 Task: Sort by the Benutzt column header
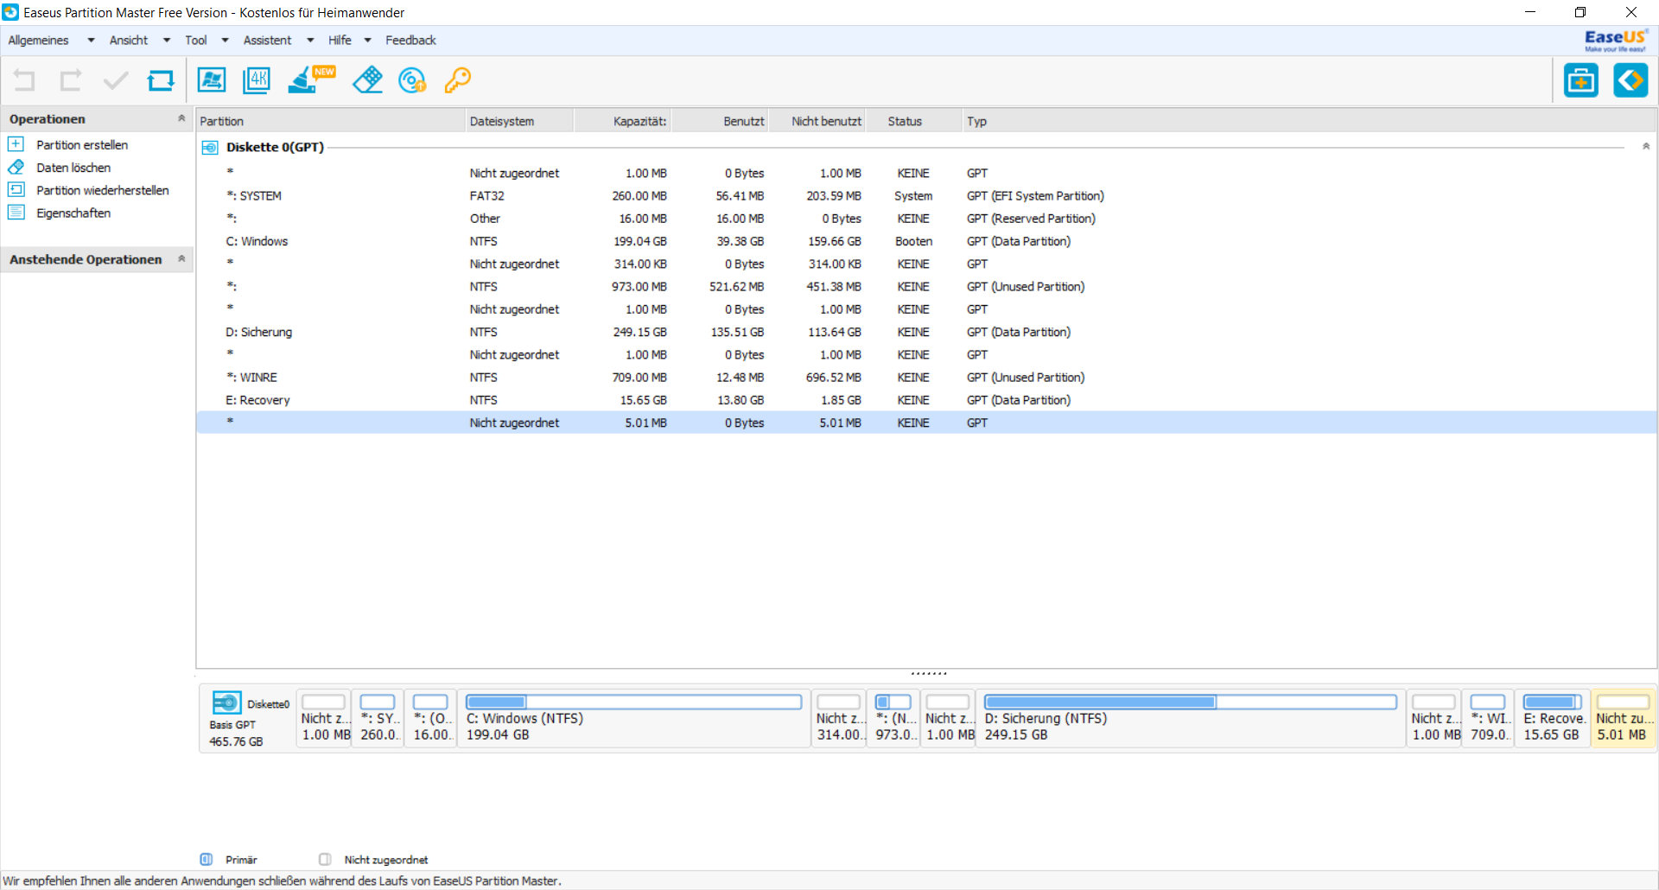coord(720,122)
